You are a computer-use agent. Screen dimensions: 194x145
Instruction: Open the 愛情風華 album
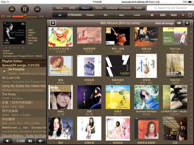tap(89, 66)
